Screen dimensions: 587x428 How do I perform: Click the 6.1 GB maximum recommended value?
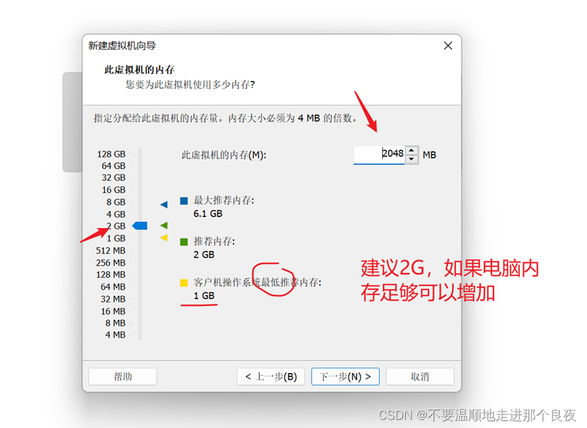pos(208,214)
